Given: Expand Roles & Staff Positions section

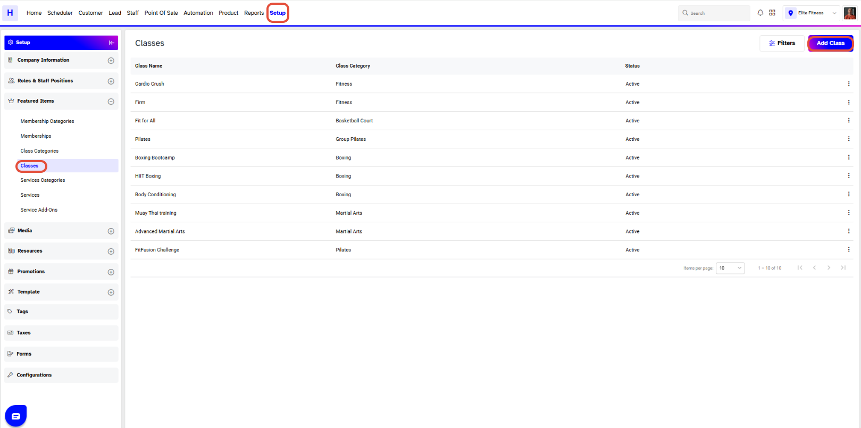Looking at the screenshot, I should [x=111, y=81].
